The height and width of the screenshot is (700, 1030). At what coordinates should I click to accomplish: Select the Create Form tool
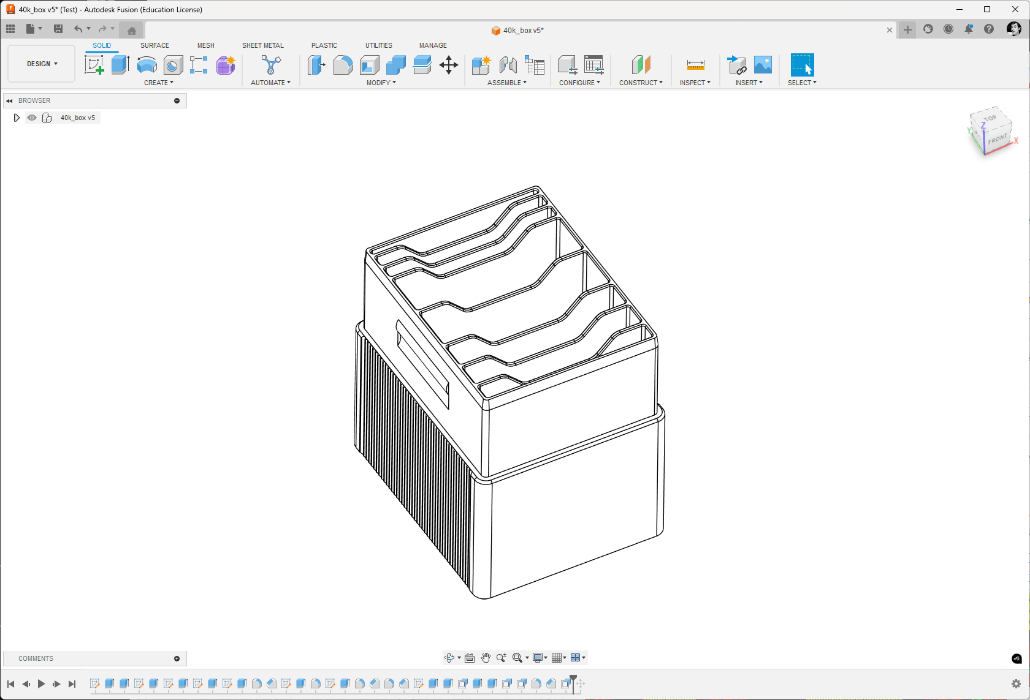pyautogui.click(x=226, y=64)
